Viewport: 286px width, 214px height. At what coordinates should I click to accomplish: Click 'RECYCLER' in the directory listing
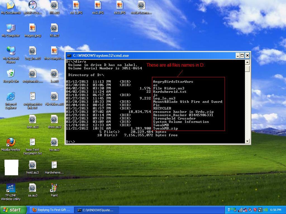(162, 108)
